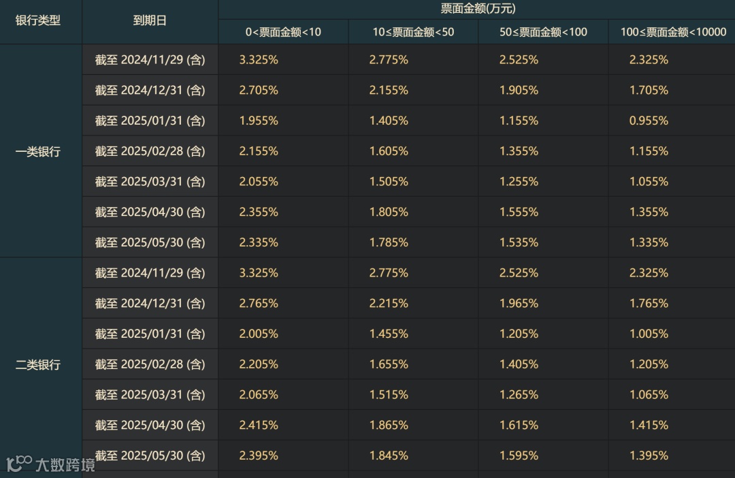Click the 到期日 column header
Screen dimensions: 735x478
coord(150,20)
